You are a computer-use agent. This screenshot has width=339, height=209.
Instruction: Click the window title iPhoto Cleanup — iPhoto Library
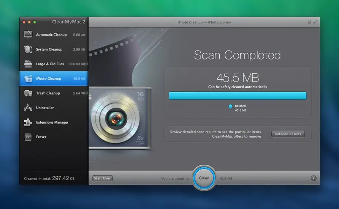[204, 22]
